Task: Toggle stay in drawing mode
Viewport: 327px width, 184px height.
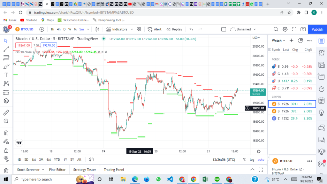Action: 6,142
